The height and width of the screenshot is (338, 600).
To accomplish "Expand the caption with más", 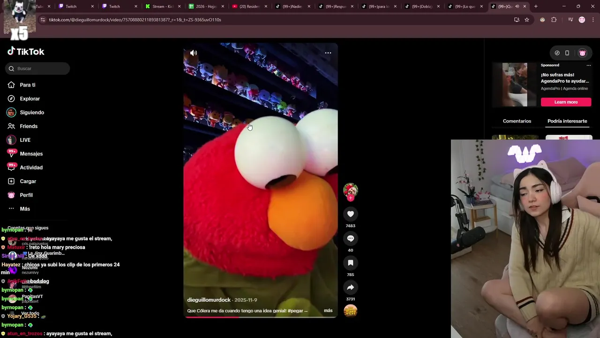I will pyautogui.click(x=328, y=311).
